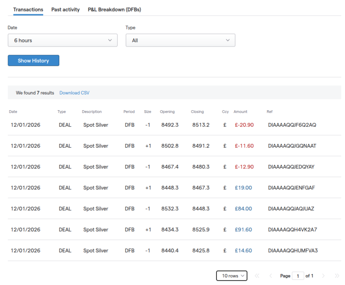Image resolution: width=345 pixels, height=285 pixels.
Task: Open the Past activity tab
Action: pyautogui.click(x=65, y=9)
